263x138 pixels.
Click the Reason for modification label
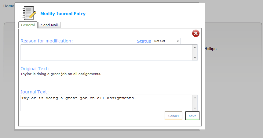[47, 41]
